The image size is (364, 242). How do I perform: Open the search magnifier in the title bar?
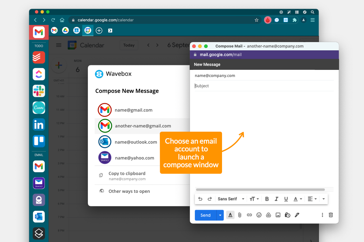(312, 12)
